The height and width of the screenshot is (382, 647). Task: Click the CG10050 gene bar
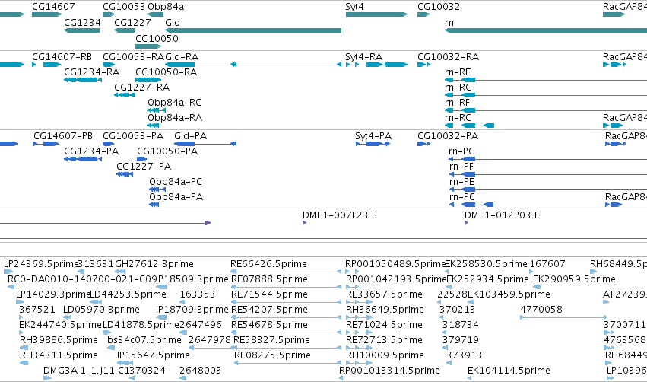point(148,46)
